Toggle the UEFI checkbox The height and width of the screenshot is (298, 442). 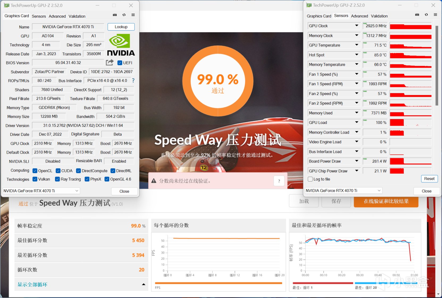(120, 63)
